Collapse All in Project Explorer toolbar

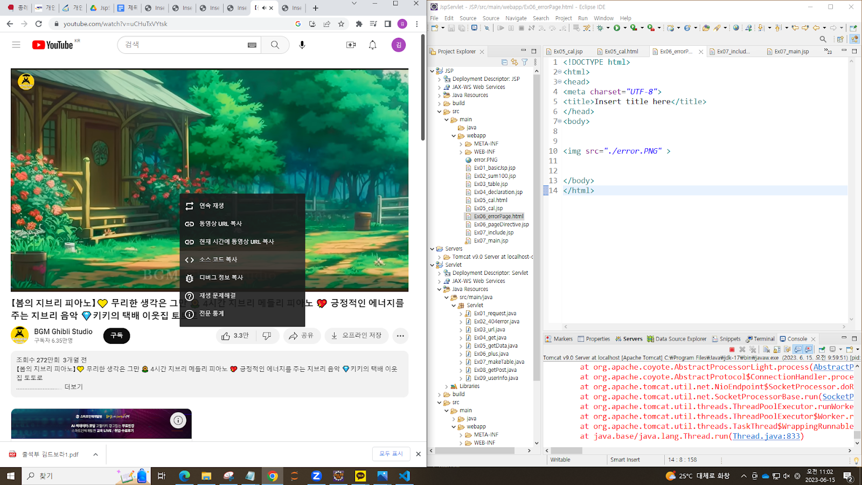click(504, 63)
